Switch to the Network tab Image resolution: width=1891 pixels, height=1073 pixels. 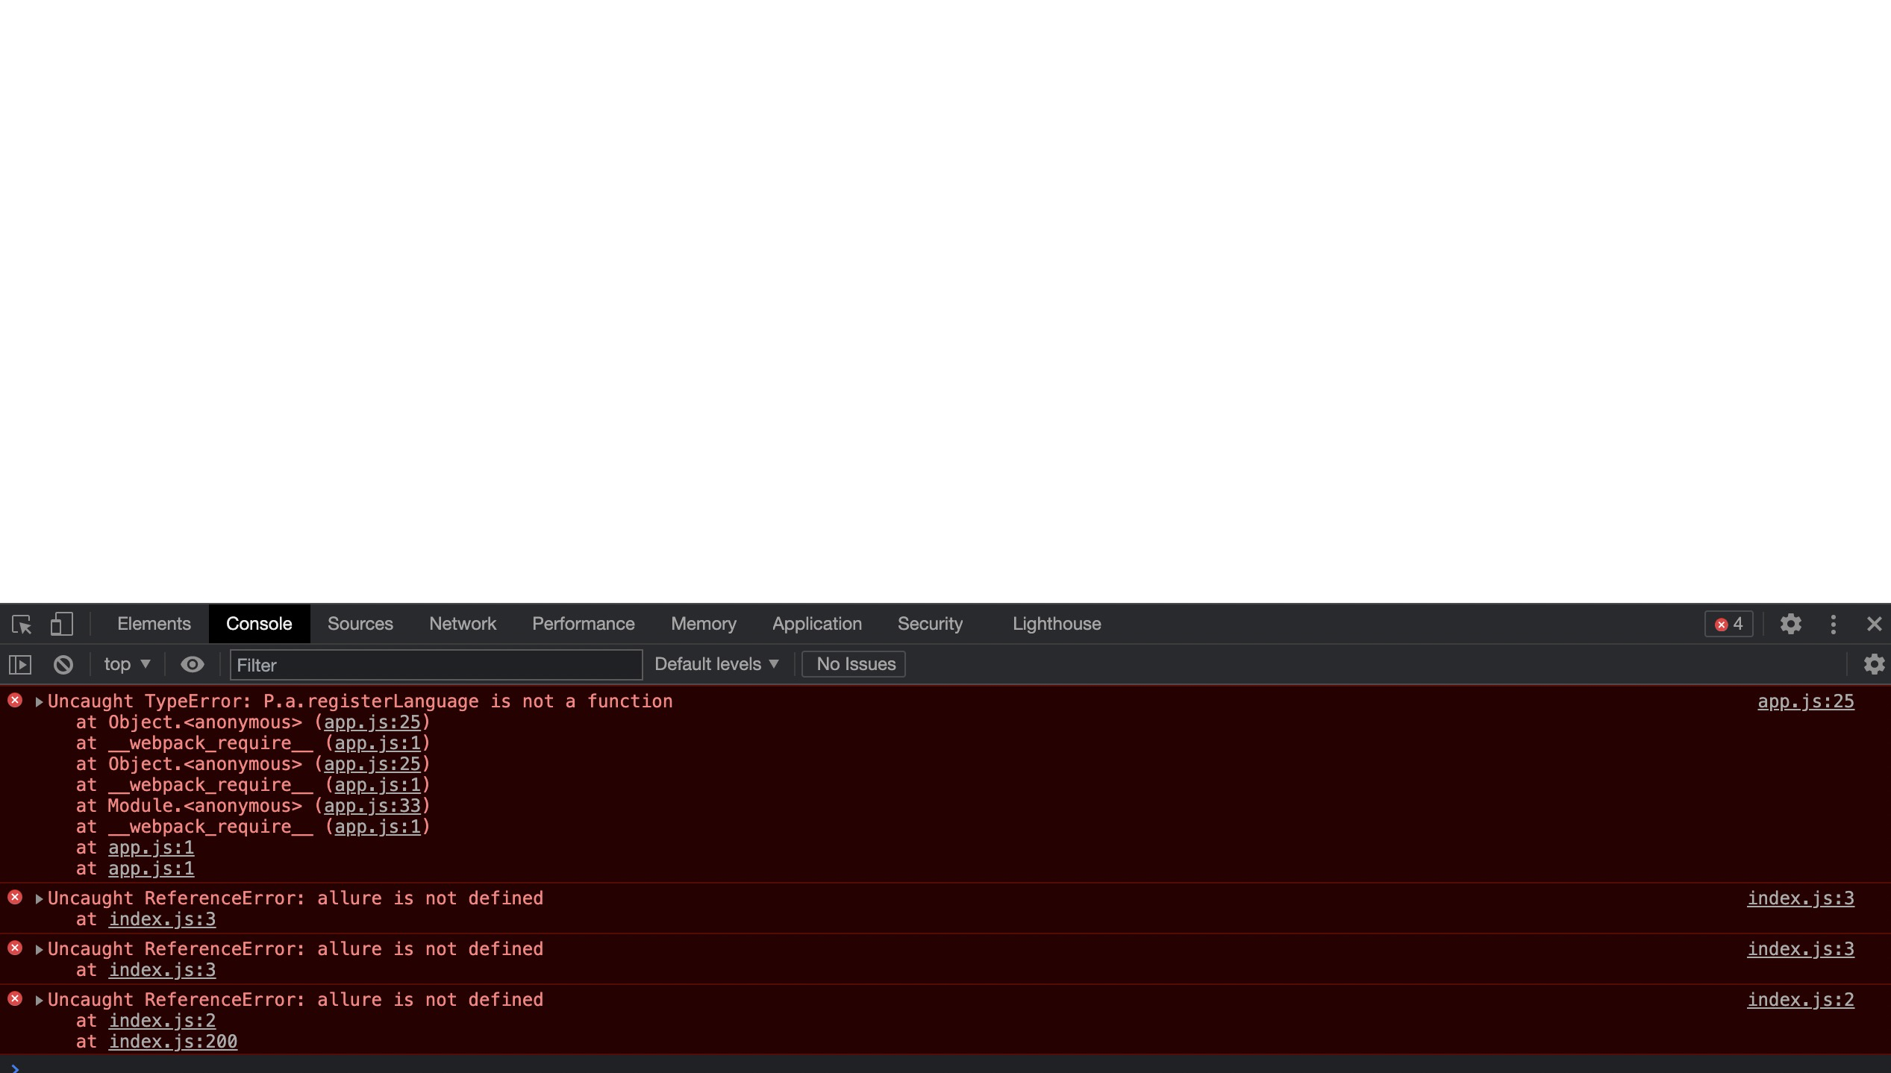point(462,624)
